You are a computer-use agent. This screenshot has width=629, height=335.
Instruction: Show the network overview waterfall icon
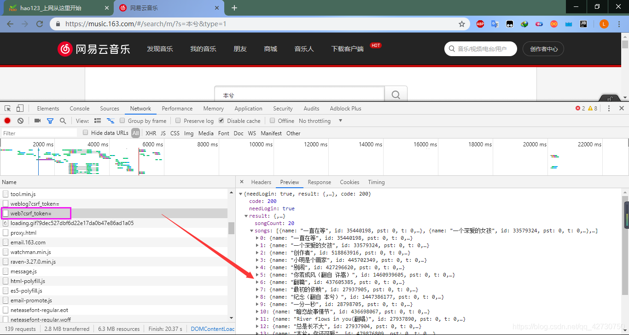tap(111, 121)
